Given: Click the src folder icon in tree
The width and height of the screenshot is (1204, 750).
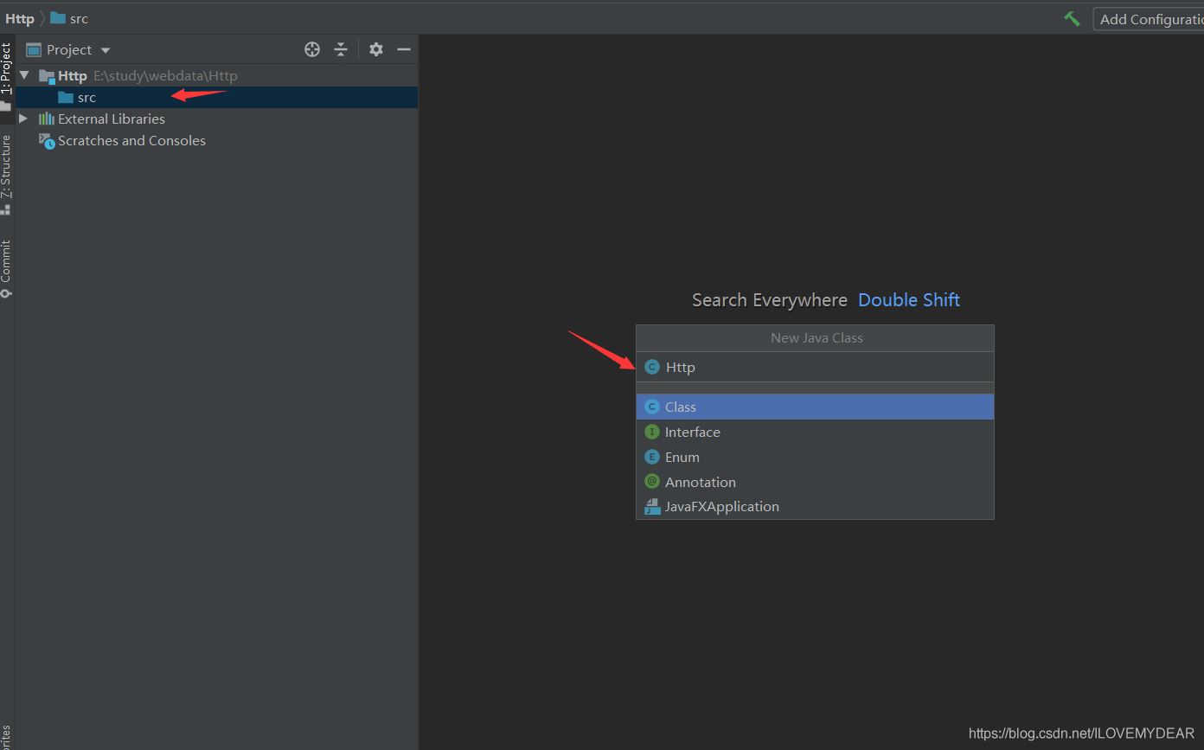Looking at the screenshot, I should [66, 97].
